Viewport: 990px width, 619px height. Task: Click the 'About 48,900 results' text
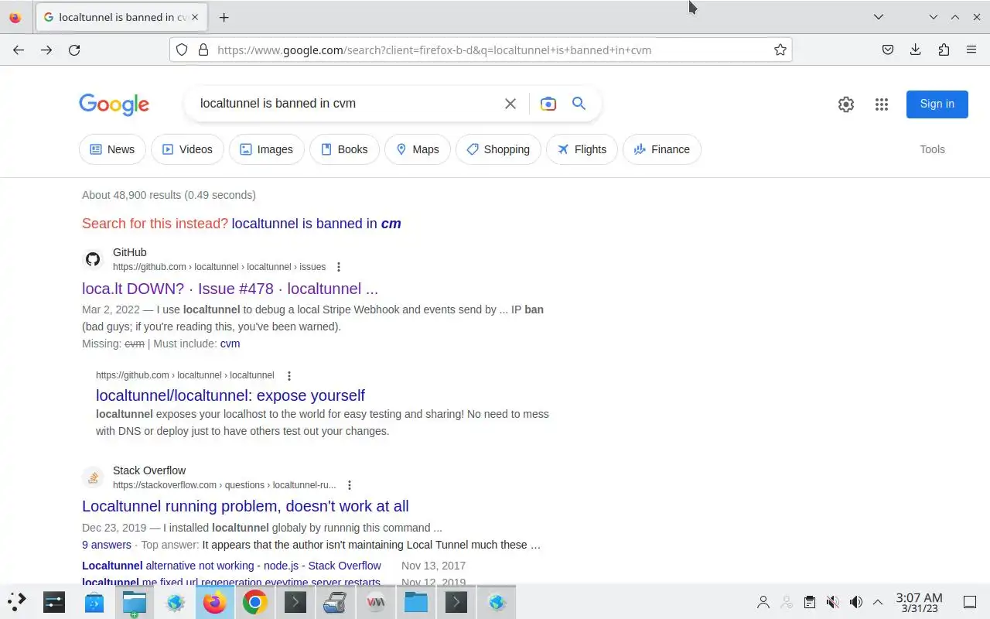tap(169, 195)
